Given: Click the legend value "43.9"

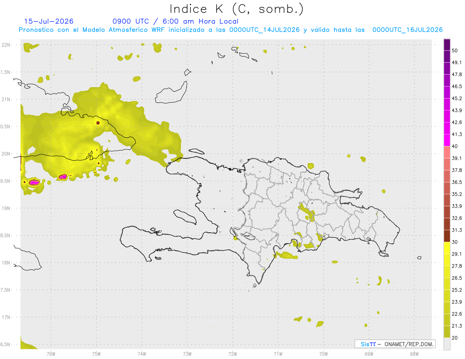Looking at the screenshot, I should [x=457, y=110].
